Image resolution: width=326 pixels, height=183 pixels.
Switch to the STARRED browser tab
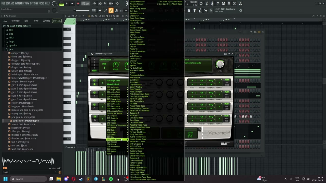click(x=15, y=21)
